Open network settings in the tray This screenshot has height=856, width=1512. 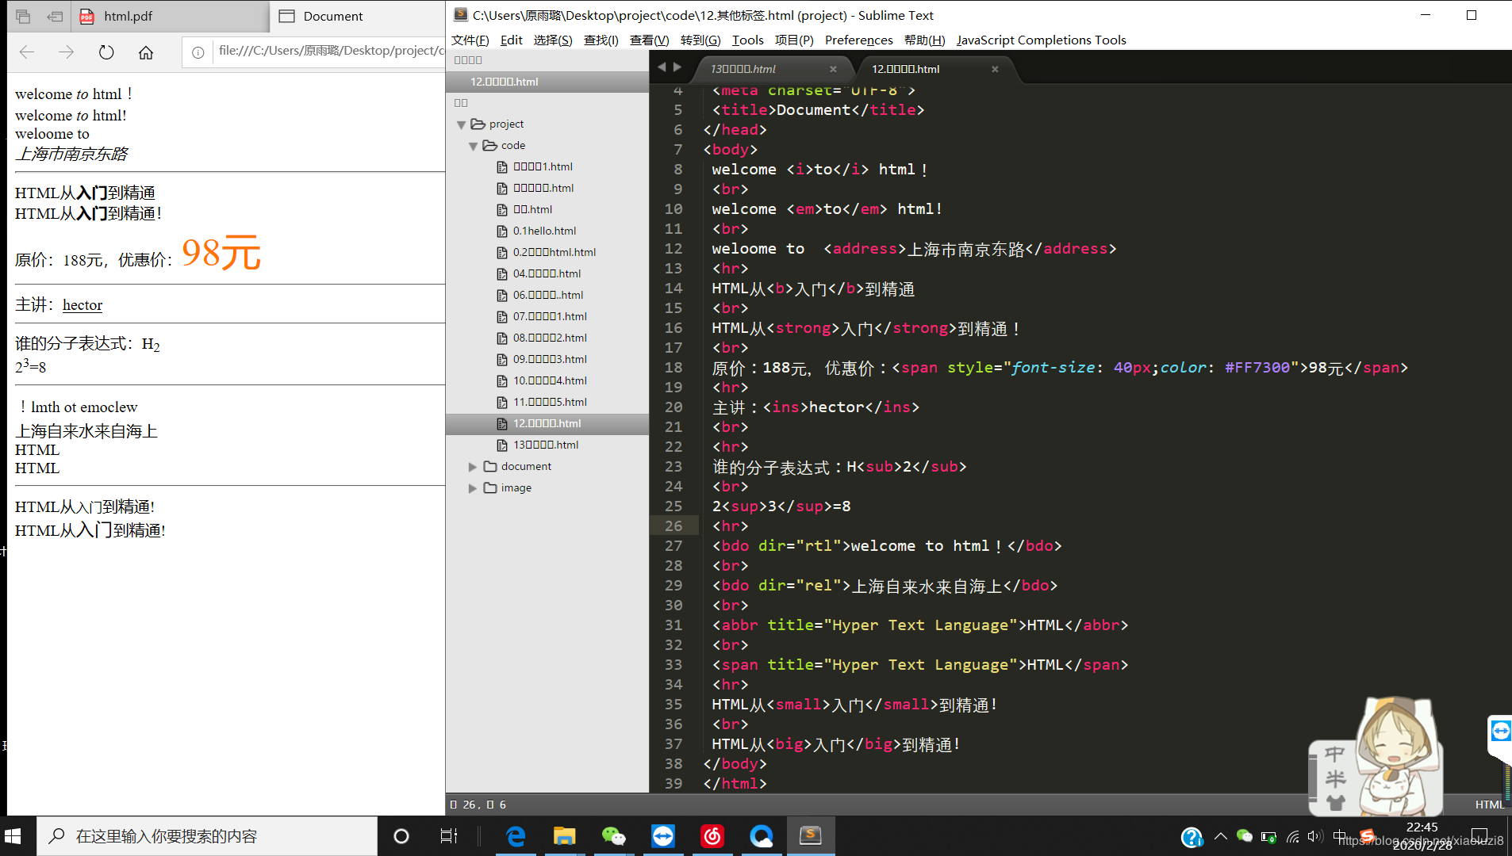[1293, 836]
